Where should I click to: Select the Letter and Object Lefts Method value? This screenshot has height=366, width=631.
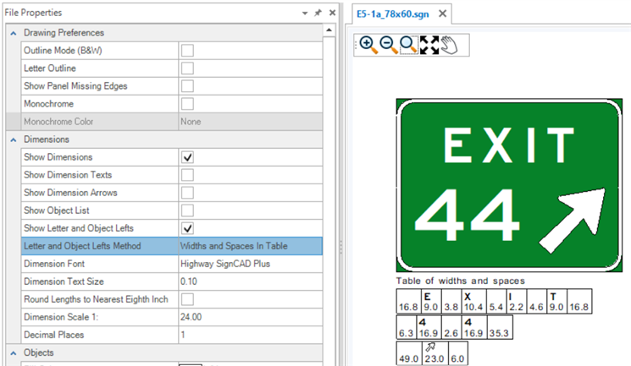click(248, 246)
